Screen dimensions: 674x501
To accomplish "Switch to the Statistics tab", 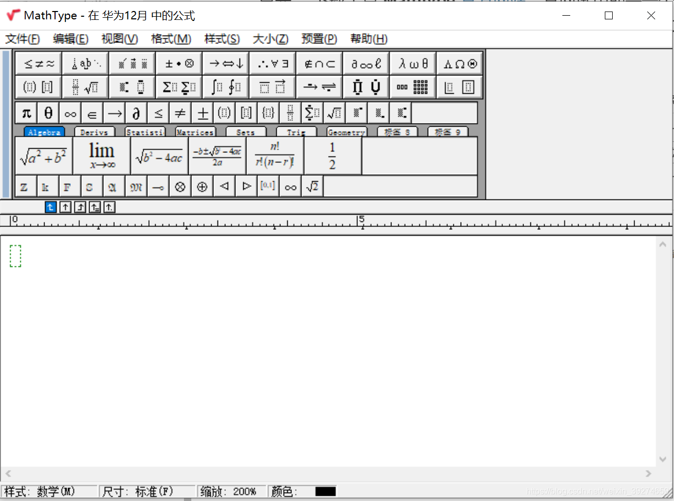I will pyautogui.click(x=145, y=132).
